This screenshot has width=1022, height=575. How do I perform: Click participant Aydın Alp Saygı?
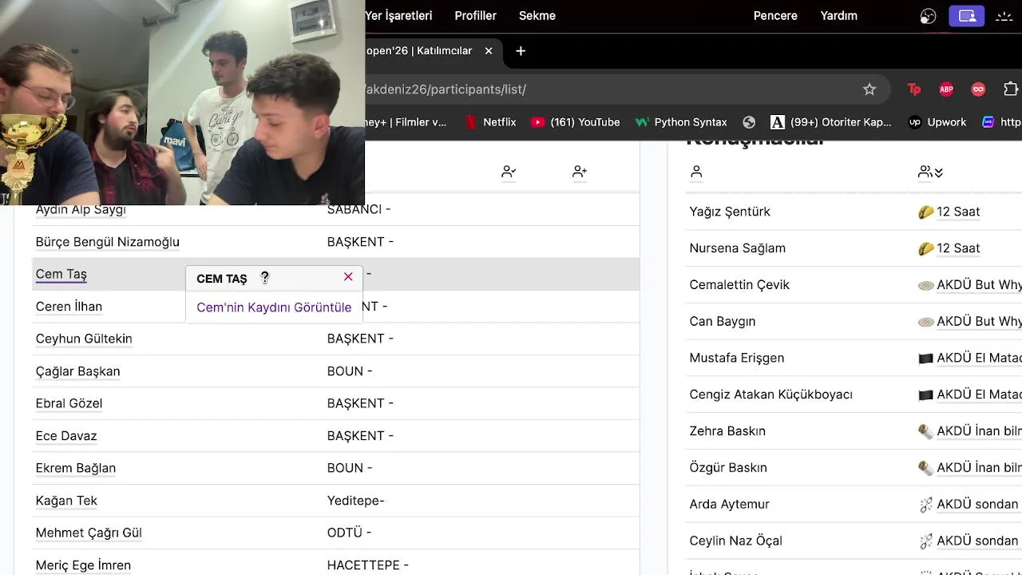click(81, 209)
